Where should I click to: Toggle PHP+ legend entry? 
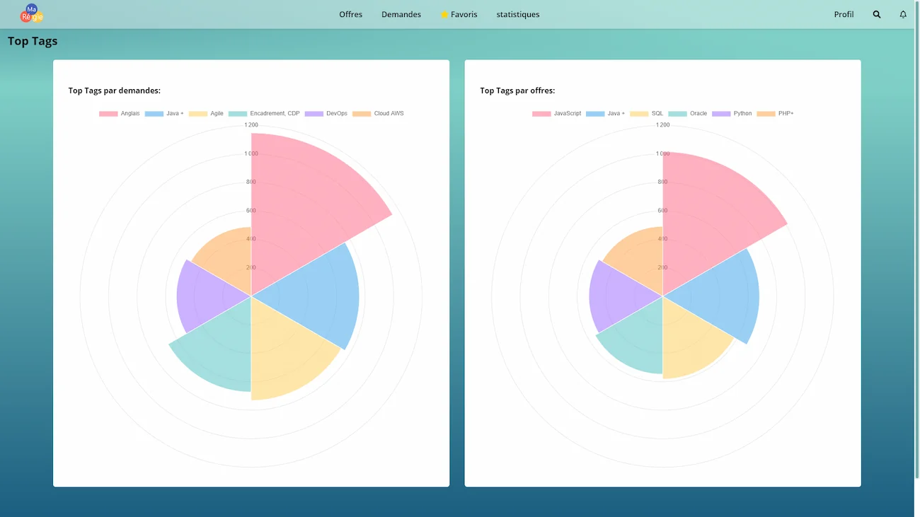tap(776, 113)
